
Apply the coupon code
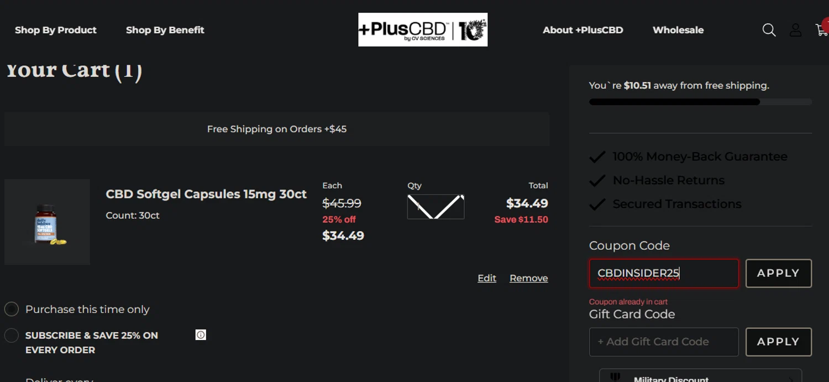coord(778,273)
